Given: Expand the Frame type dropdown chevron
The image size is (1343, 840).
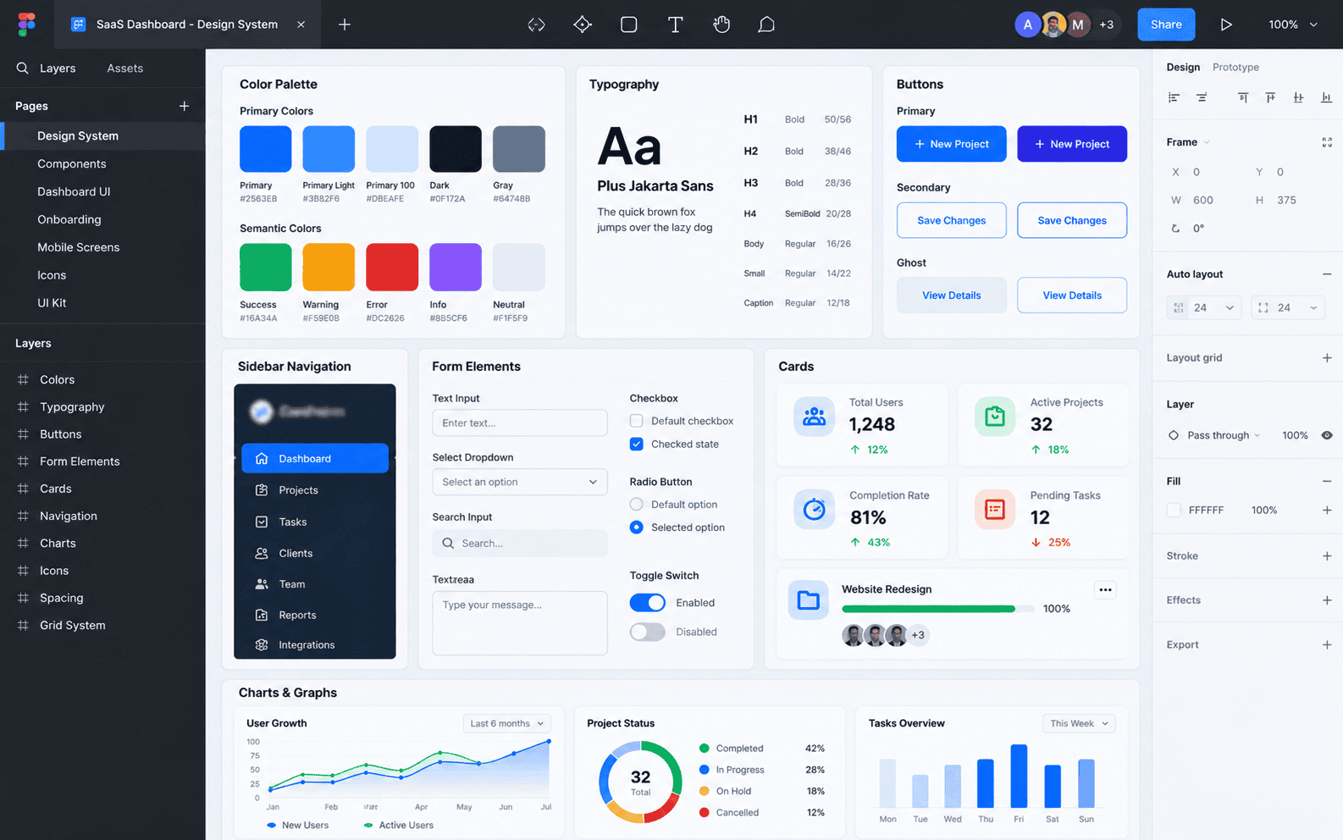Looking at the screenshot, I should pyautogui.click(x=1207, y=142).
